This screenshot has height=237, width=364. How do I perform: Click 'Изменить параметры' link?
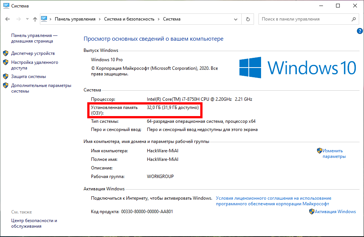[334, 154]
